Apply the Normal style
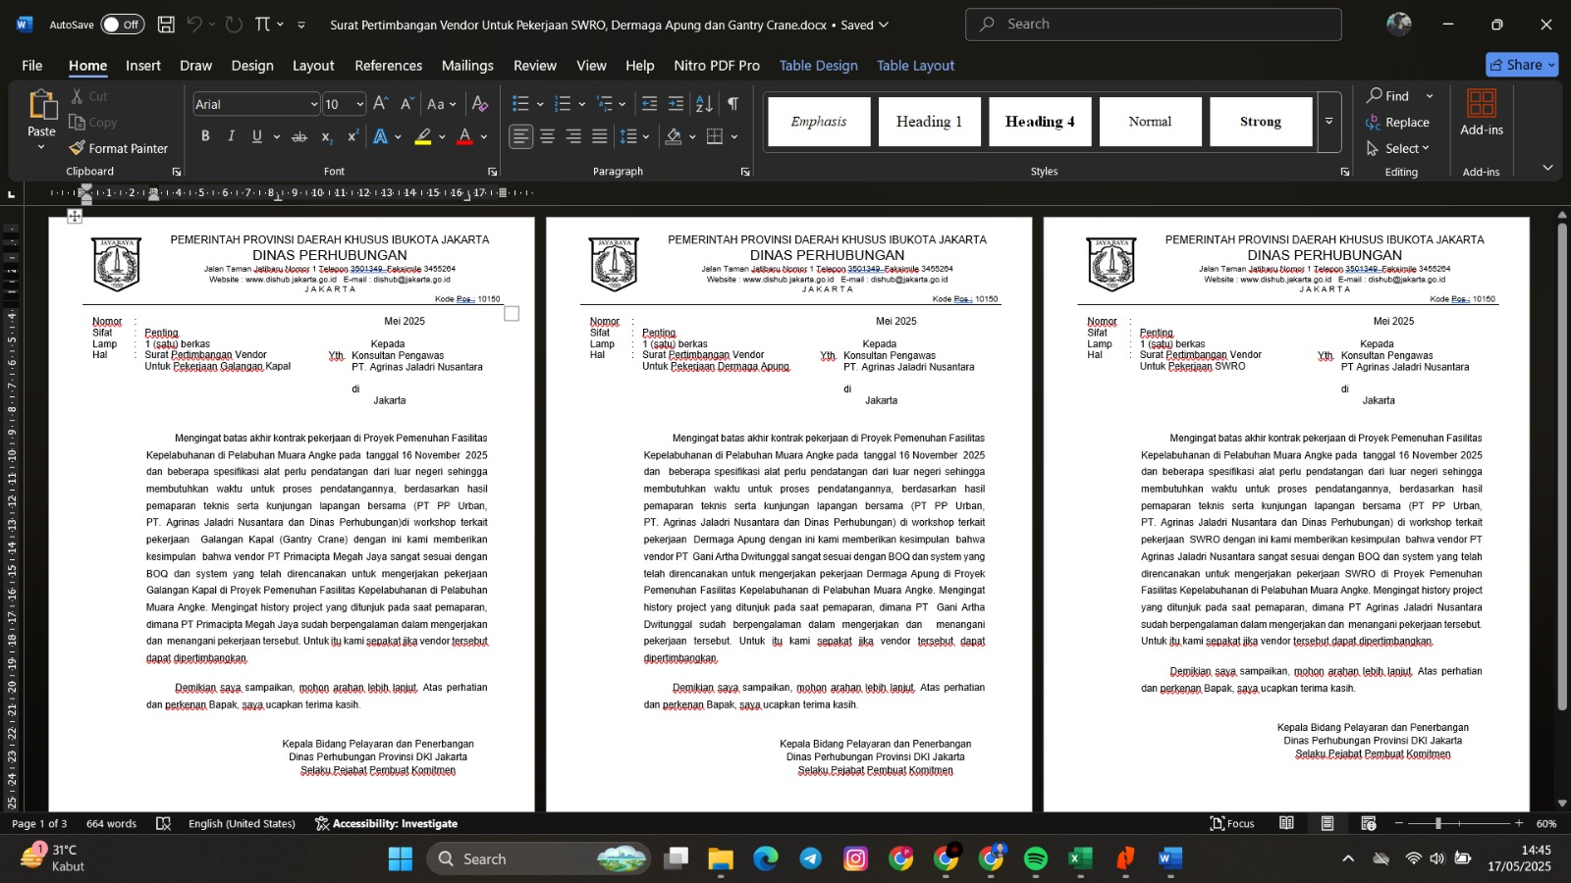The image size is (1571, 883). [x=1150, y=122]
